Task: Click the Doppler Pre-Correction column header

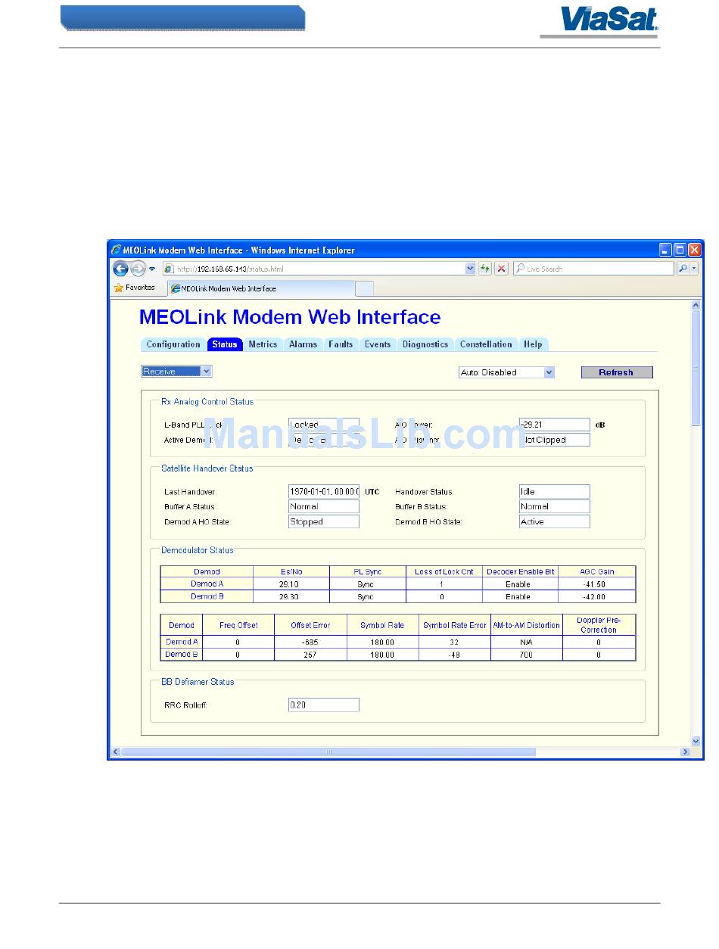Action: [x=599, y=625]
